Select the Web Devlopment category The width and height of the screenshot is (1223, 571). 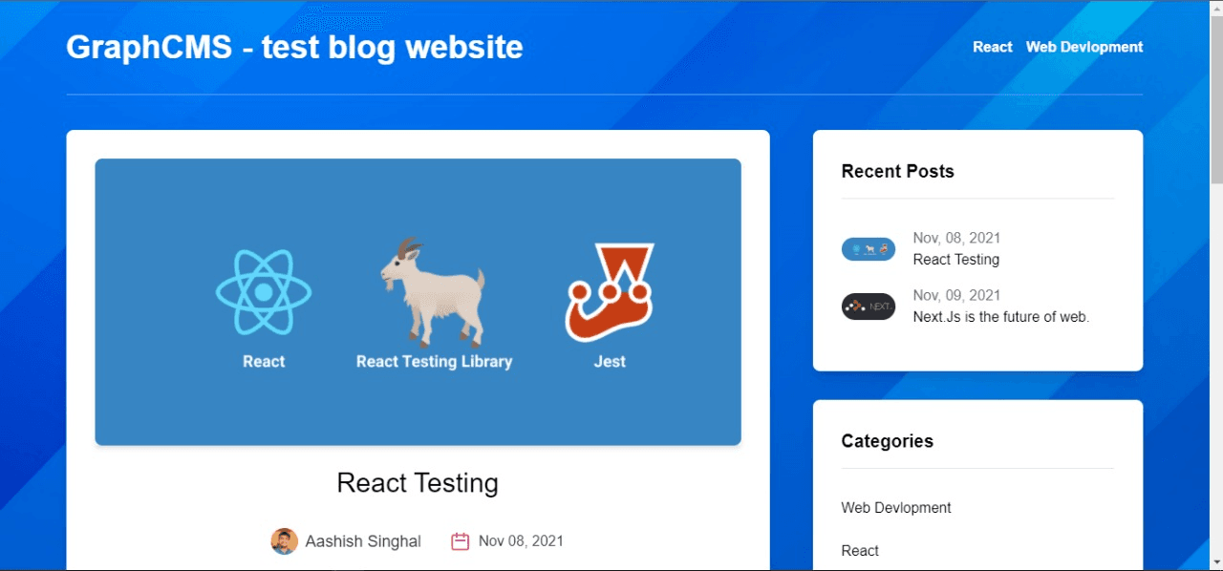895,507
